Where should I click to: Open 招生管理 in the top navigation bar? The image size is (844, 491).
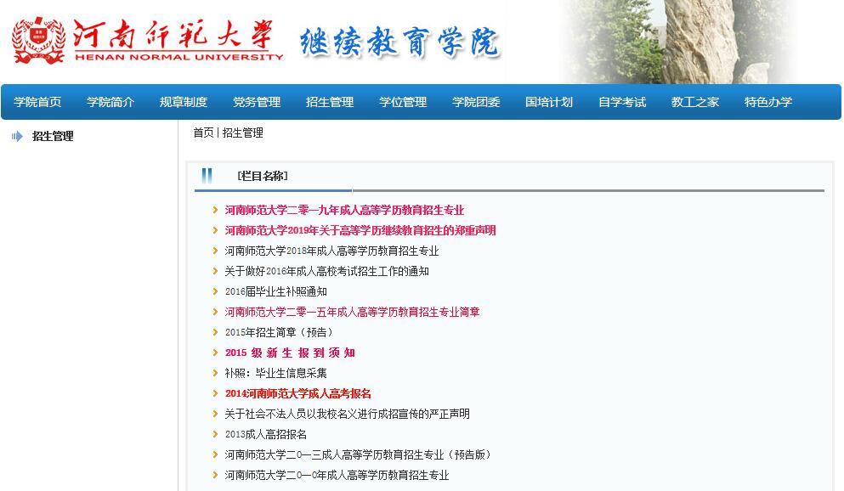330,102
